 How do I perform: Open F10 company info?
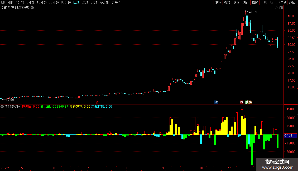point(264,2)
